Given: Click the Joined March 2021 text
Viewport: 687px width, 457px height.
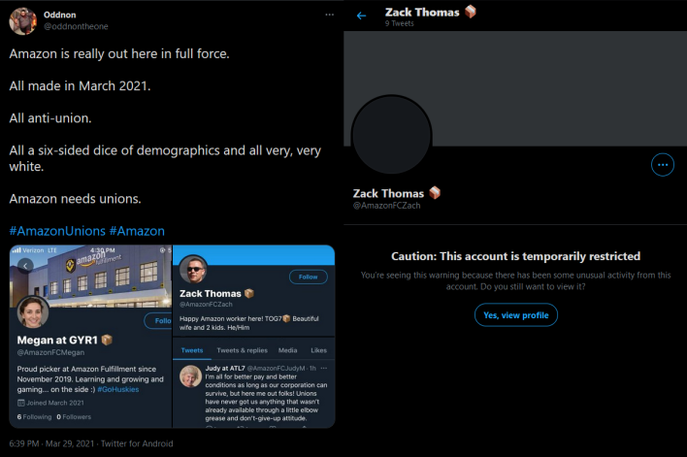Looking at the screenshot, I should (x=55, y=403).
